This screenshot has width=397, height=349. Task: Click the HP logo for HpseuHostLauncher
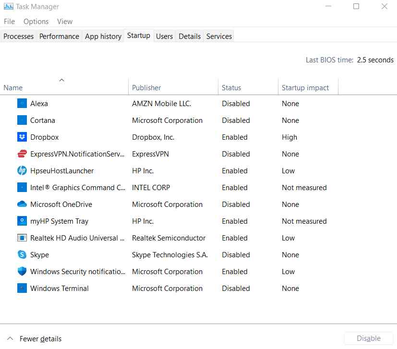tap(22, 170)
